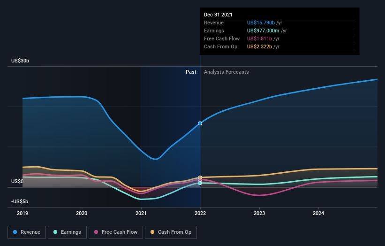
Task: Click the blue Revenue legend dot
Action: [15, 232]
